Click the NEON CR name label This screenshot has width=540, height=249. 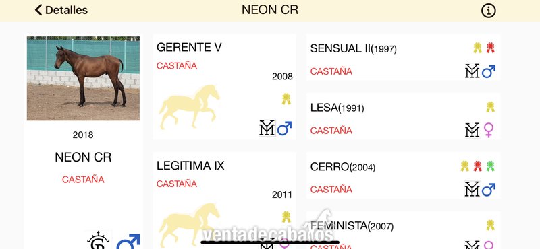[83, 157]
